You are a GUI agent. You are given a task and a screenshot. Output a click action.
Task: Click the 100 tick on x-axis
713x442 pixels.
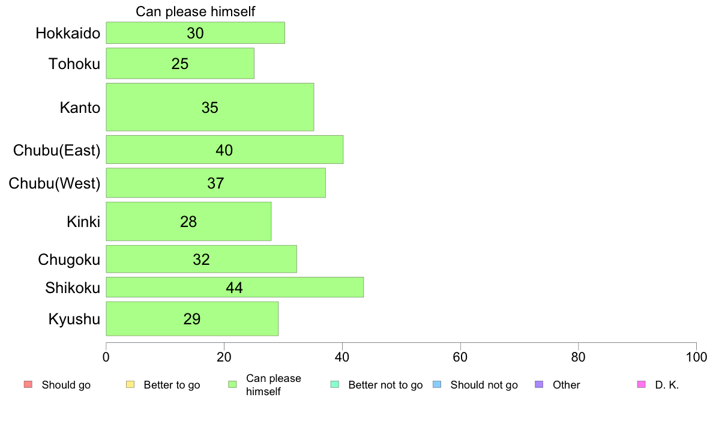(696, 357)
